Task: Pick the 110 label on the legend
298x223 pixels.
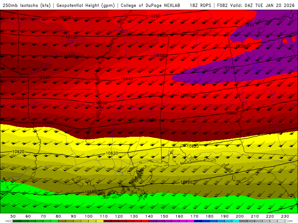Action: [104, 216]
